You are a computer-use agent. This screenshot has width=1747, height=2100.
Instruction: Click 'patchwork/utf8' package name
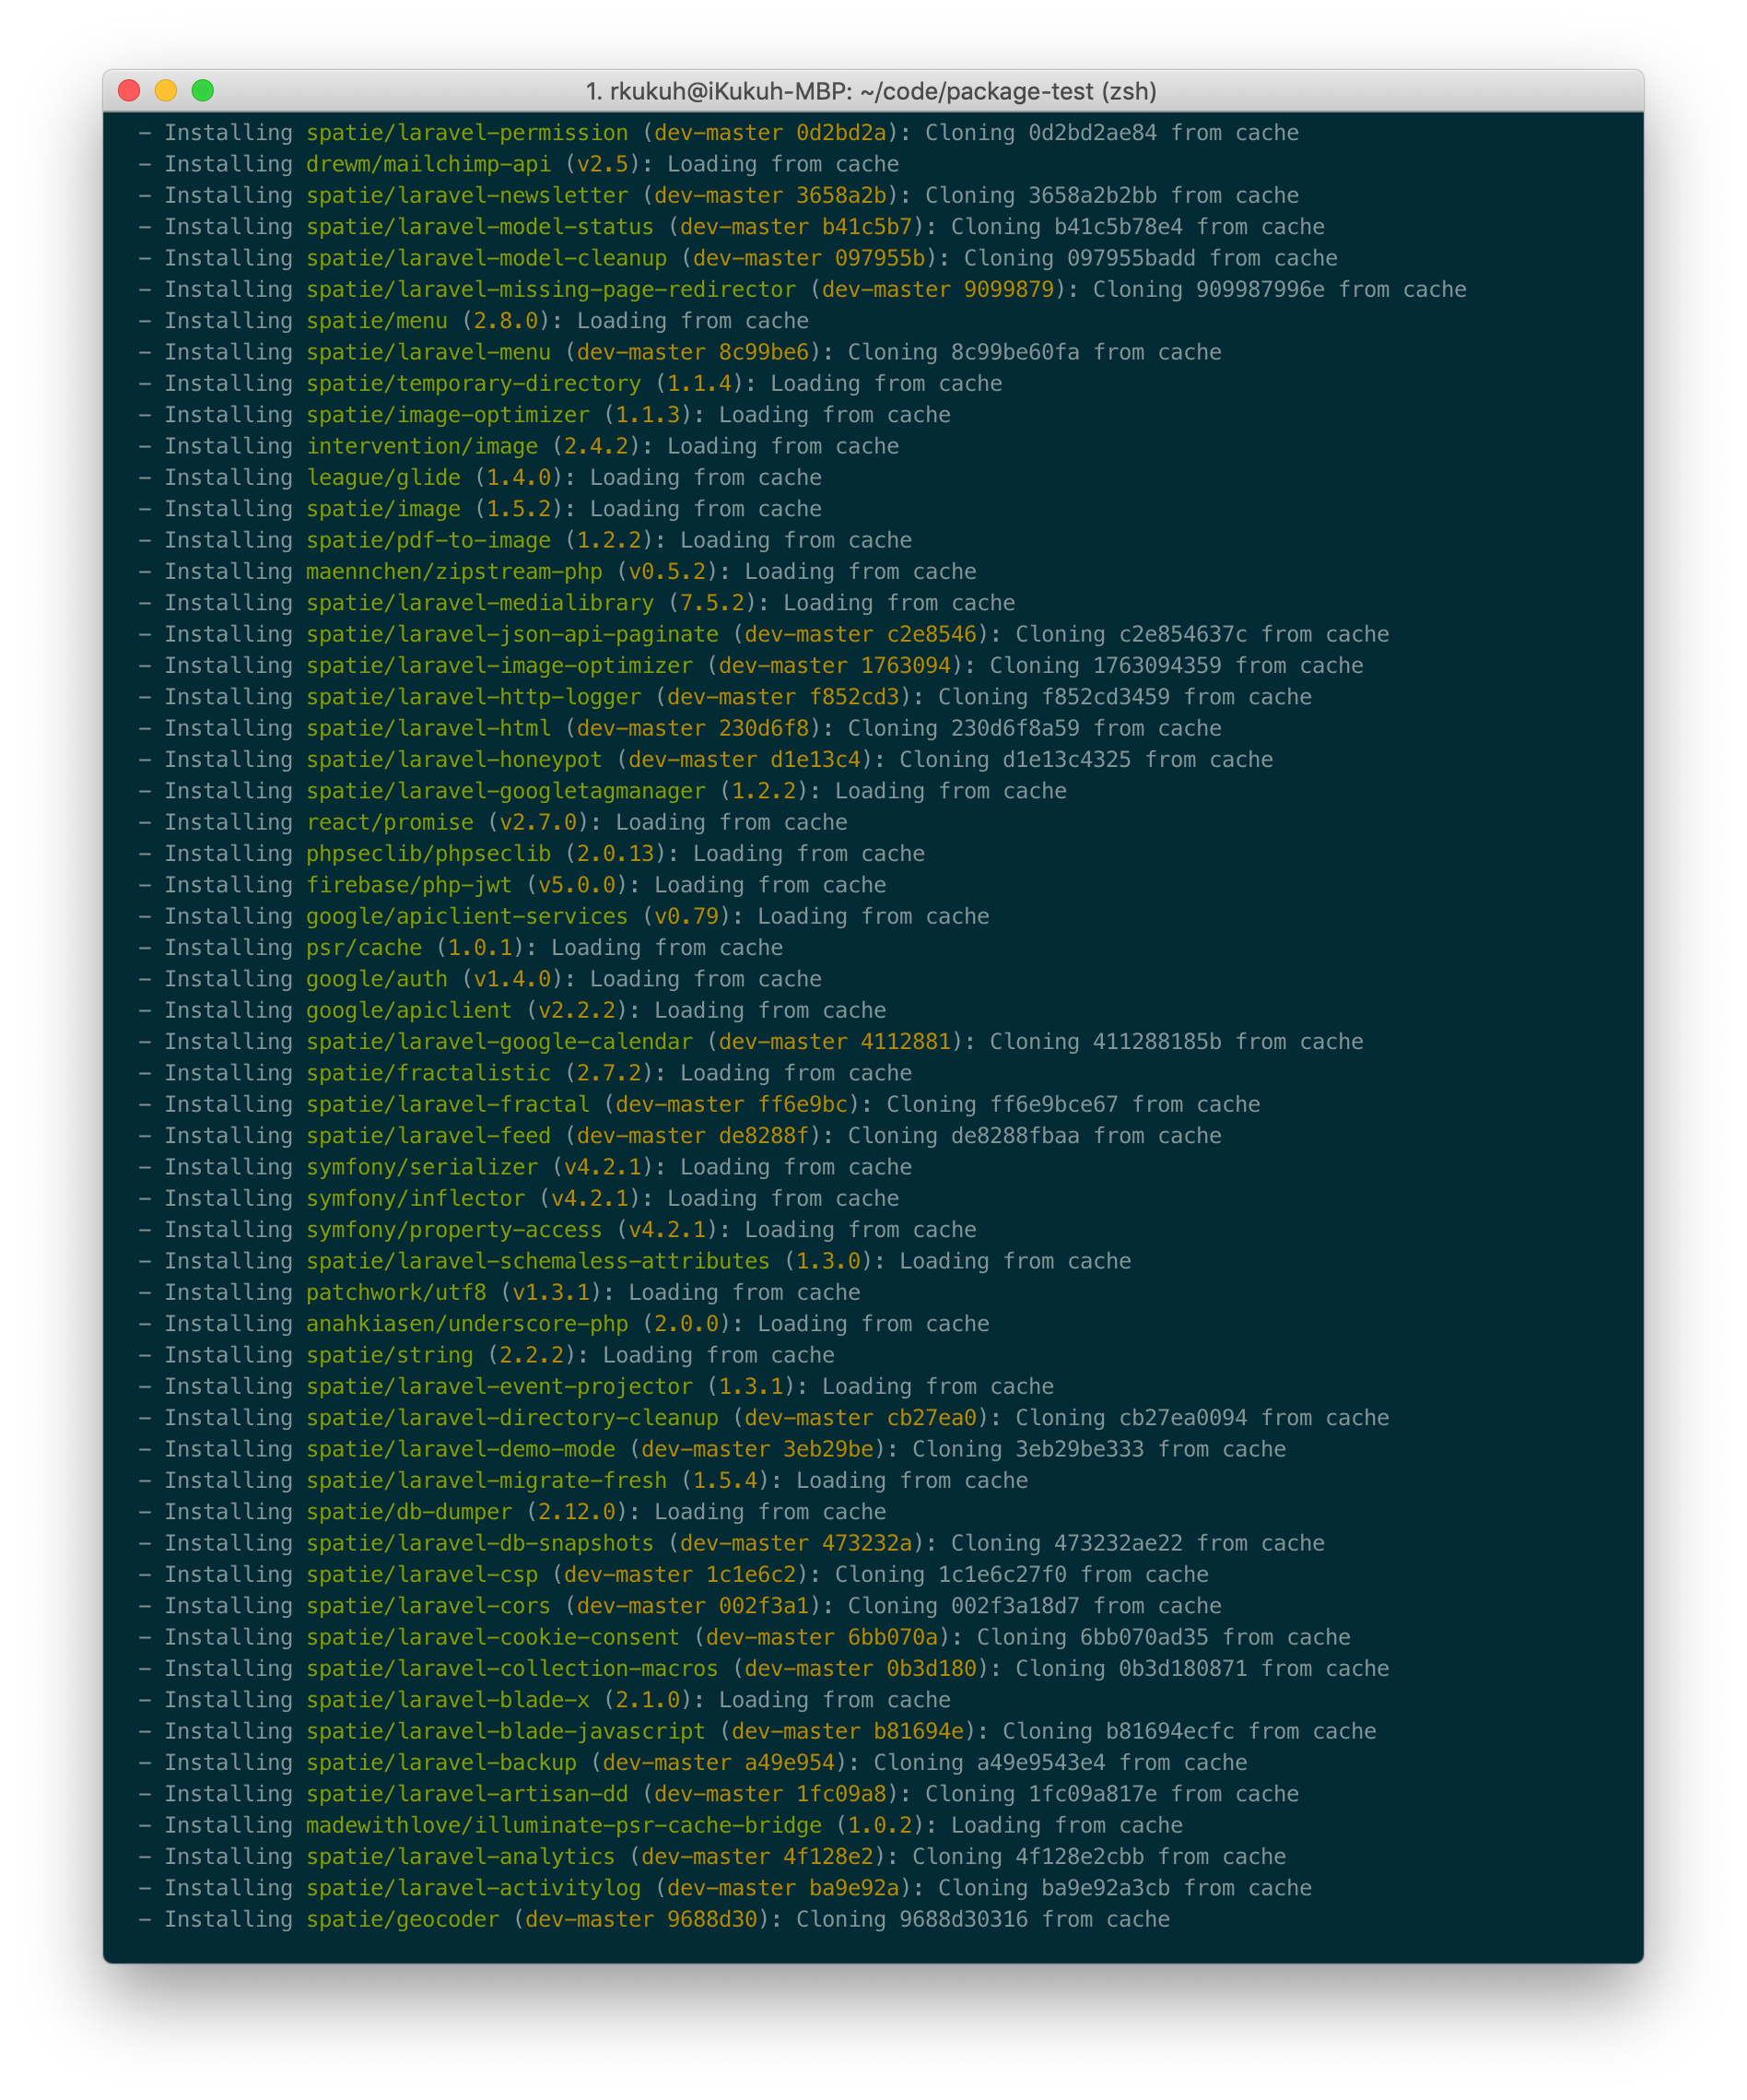click(x=397, y=1292)
